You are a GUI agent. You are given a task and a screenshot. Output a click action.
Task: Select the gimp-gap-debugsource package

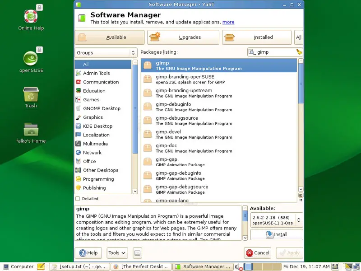point(219,189)
